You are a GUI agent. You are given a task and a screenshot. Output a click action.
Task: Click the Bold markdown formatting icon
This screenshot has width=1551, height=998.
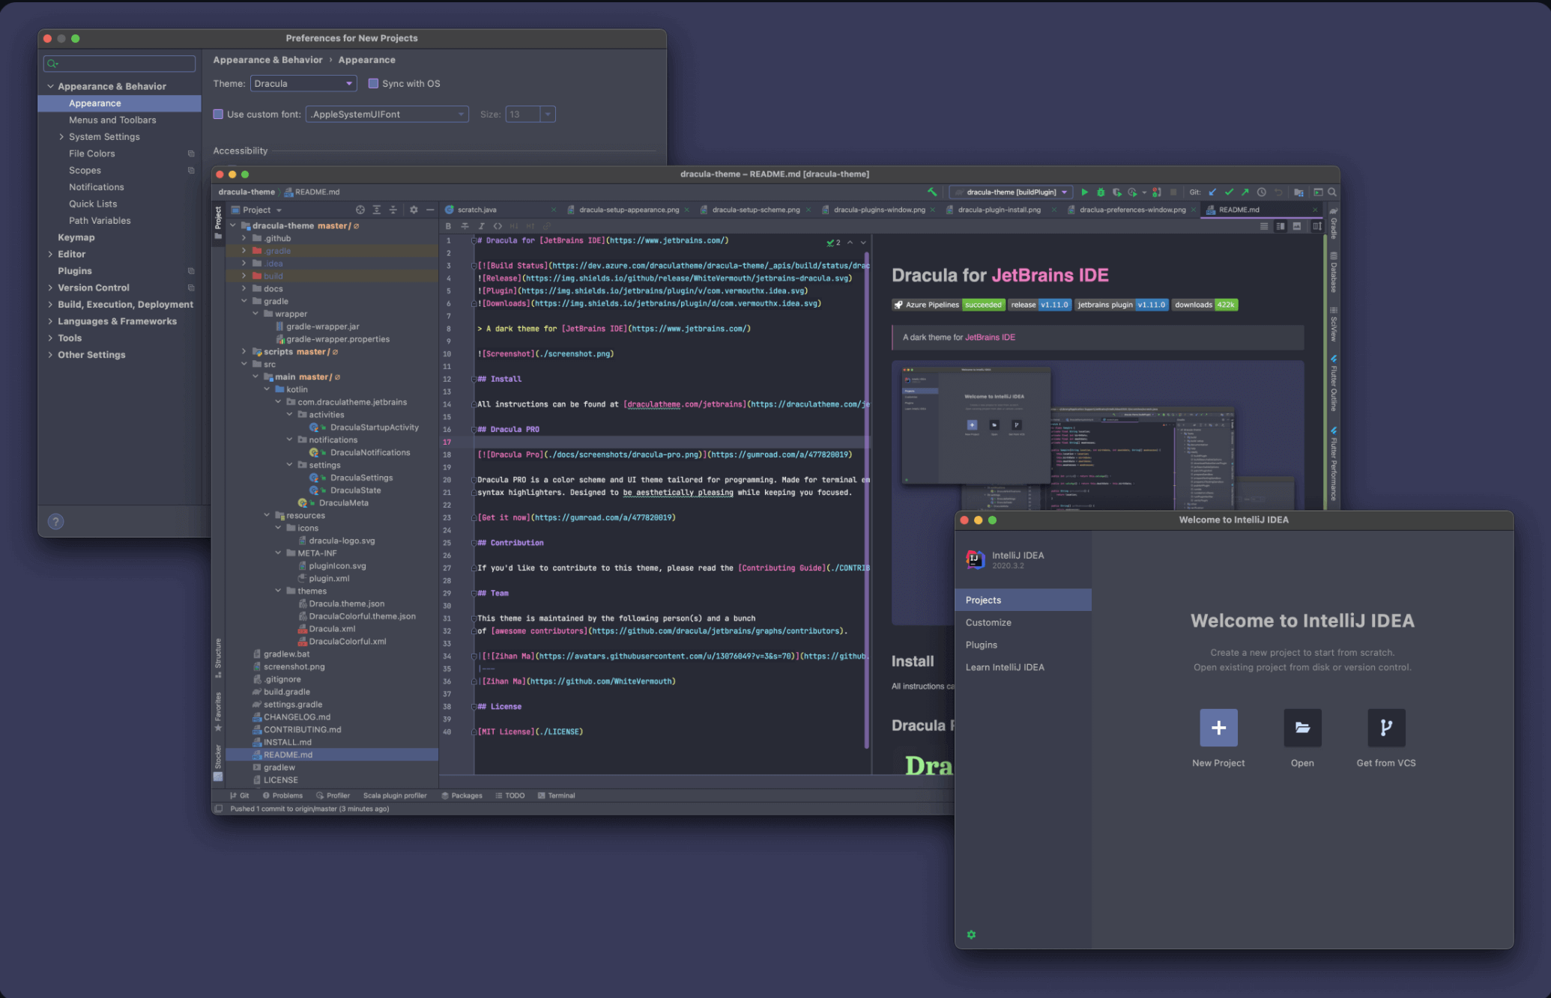tap(448, 226)
